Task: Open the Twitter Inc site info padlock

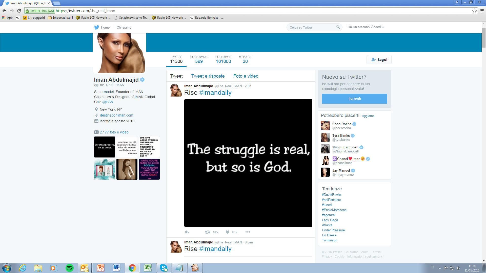Action: click(27, 11)
